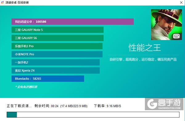
Task: Select the 我的逍遥安卓 100586 score bar
Action: (x=72, y=22)
